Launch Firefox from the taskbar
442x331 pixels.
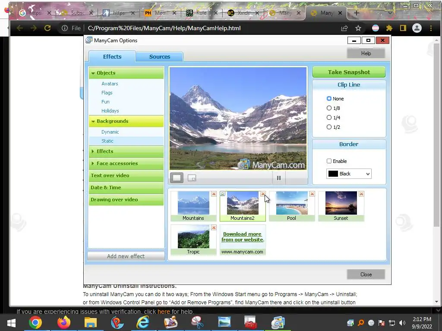pyautogui.click(x=64, y=322)
